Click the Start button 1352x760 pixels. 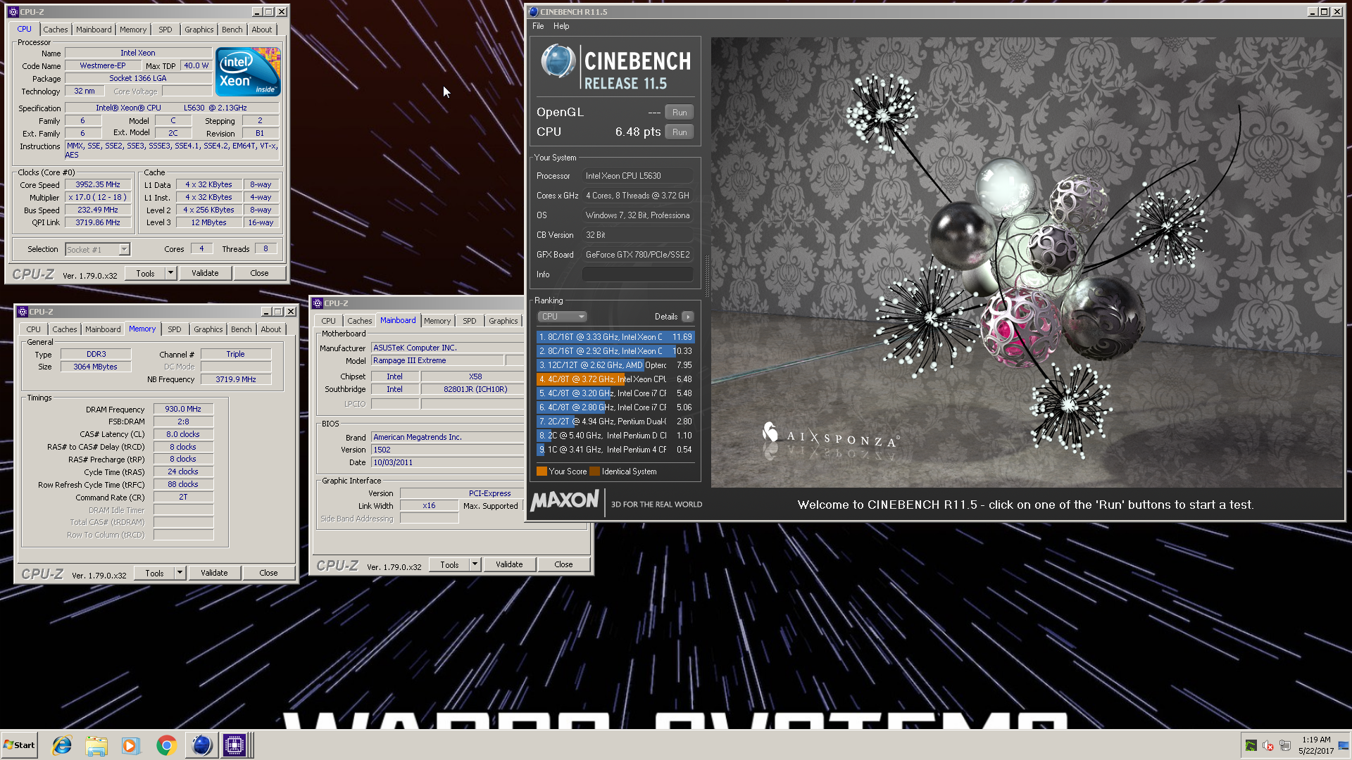19,745
